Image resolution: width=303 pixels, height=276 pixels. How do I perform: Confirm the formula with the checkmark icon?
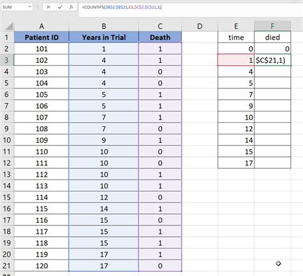(x=60, y=7)
